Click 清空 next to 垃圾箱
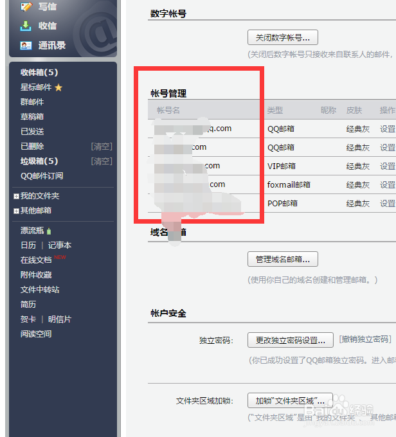The width and height of the screenshot is (396, 437). 102,161
